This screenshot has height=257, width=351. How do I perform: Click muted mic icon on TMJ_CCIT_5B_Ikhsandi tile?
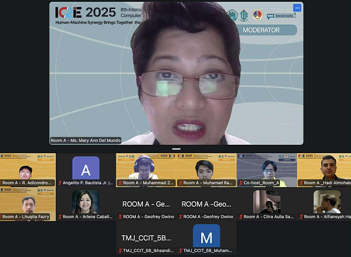(x=120, y=251)
